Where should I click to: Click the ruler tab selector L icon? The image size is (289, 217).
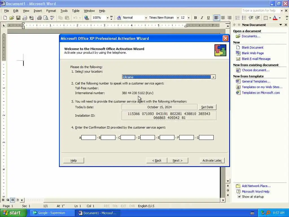point(4,25)
